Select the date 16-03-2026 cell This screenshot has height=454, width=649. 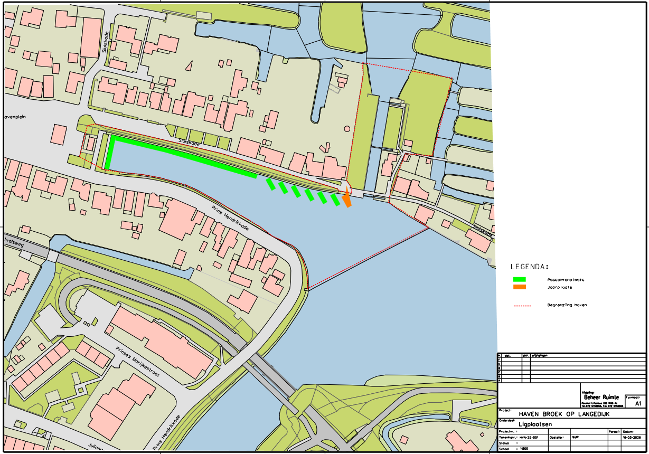633,438
